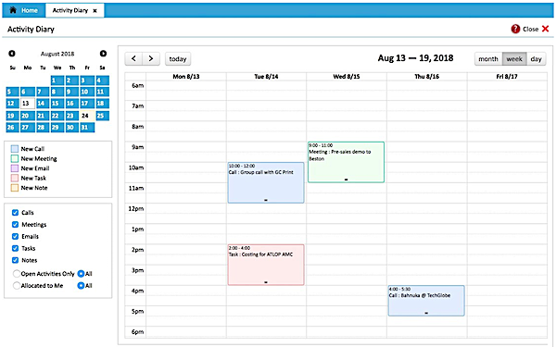Select August 4 in mini calendar
This screenshot has width=556, height=347.
click(x=102, y=81)
